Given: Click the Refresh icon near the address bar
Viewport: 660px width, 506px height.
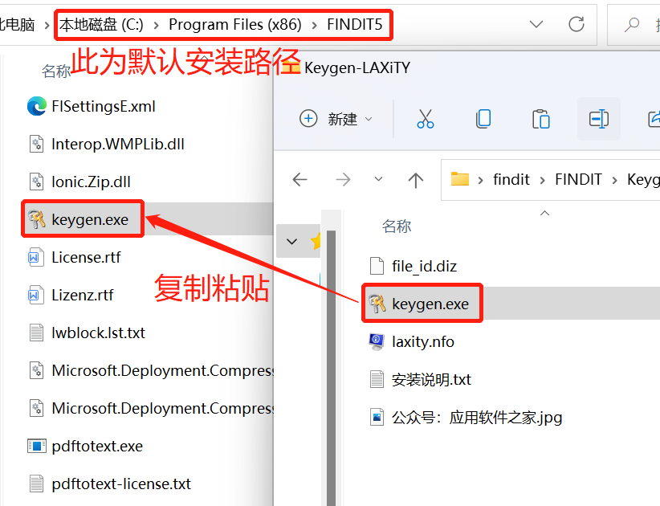Looking at the screenshot, I should coord(576,24).
